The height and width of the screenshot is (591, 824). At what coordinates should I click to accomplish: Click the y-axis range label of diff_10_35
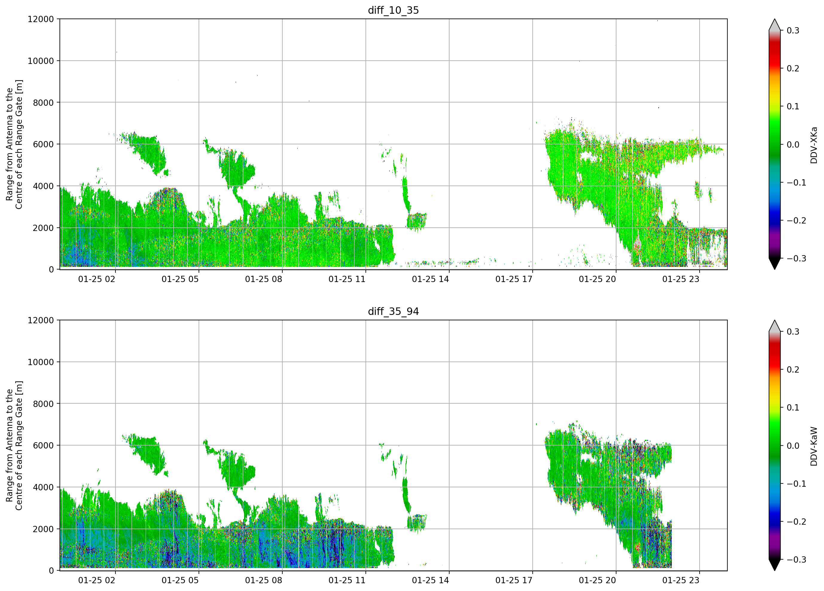coord(14,144)
